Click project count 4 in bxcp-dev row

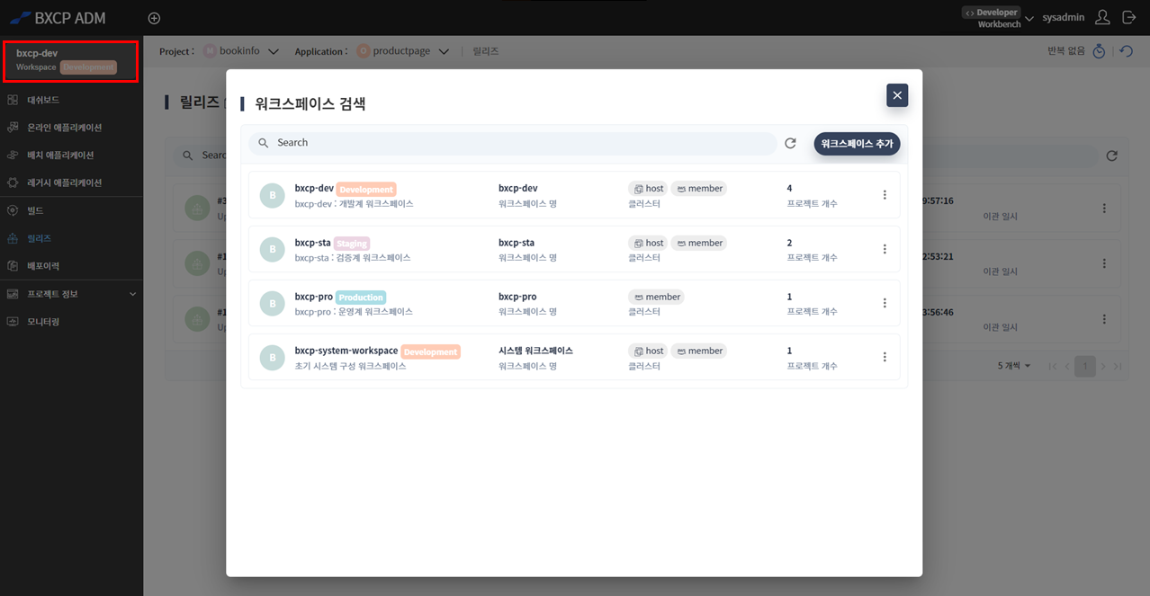tap(789, 189)
